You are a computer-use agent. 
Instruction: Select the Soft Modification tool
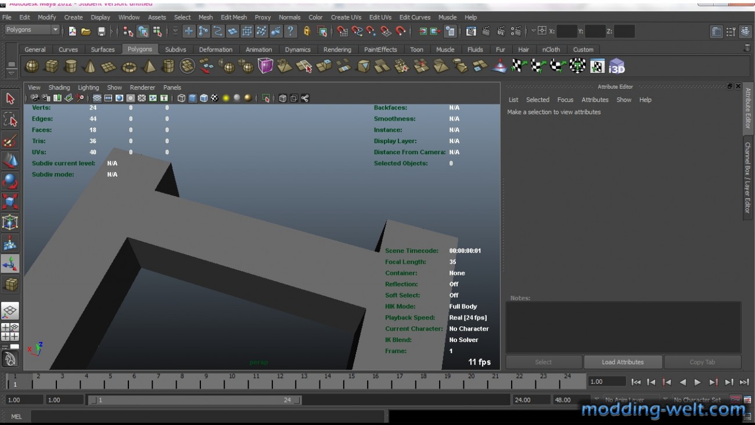click(x=10, y=244)
